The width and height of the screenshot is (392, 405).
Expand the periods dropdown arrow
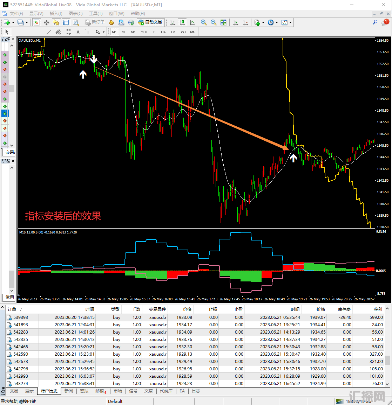[277, 23]
